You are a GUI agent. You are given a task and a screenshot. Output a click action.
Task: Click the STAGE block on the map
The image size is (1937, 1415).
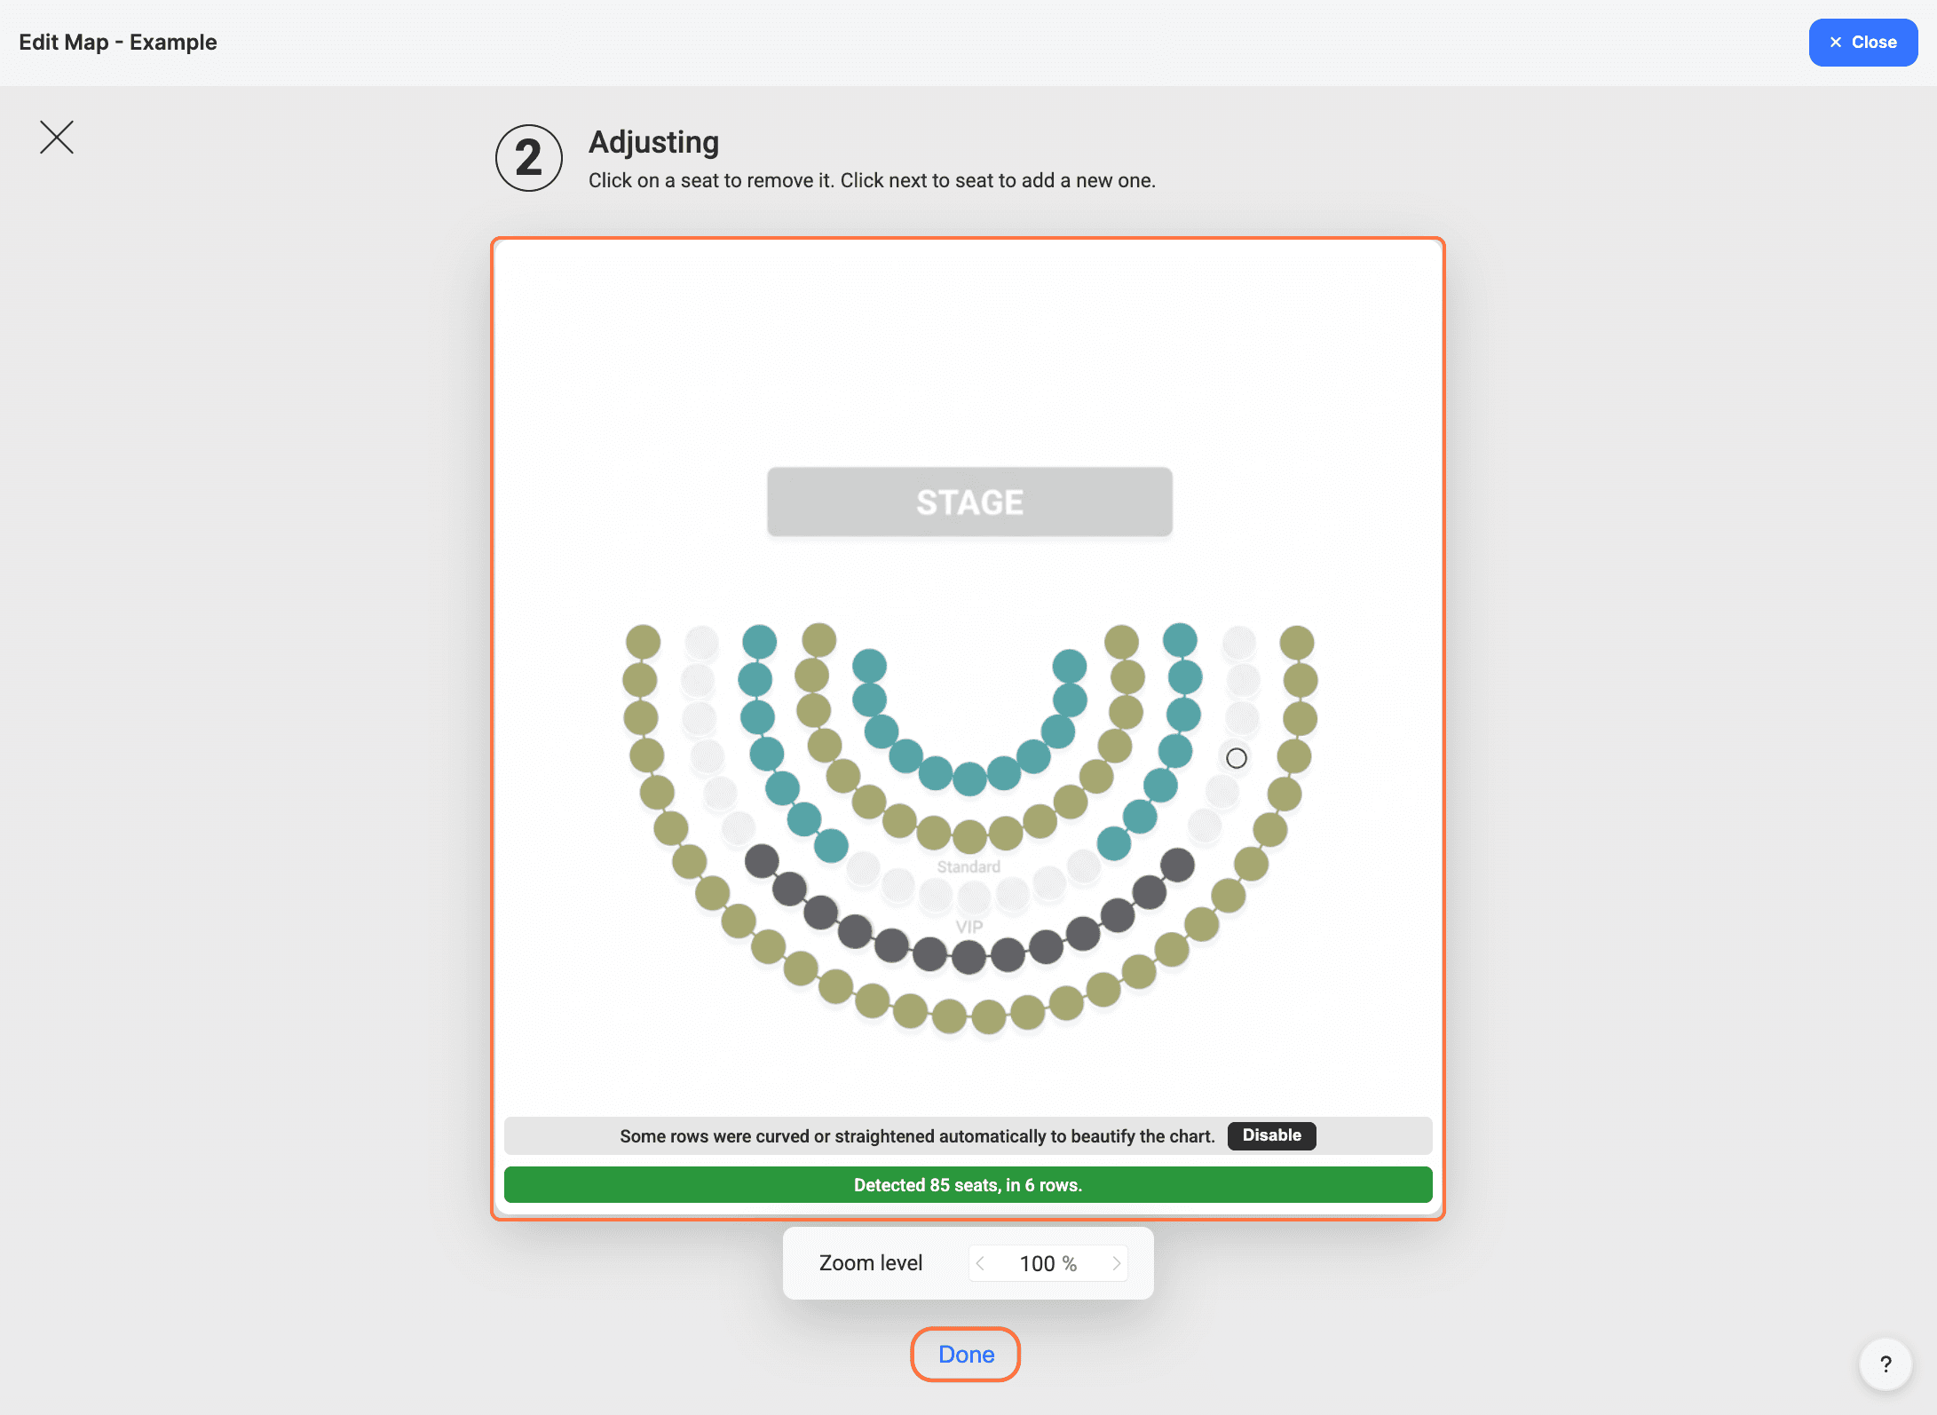click(x=969, y=502)
